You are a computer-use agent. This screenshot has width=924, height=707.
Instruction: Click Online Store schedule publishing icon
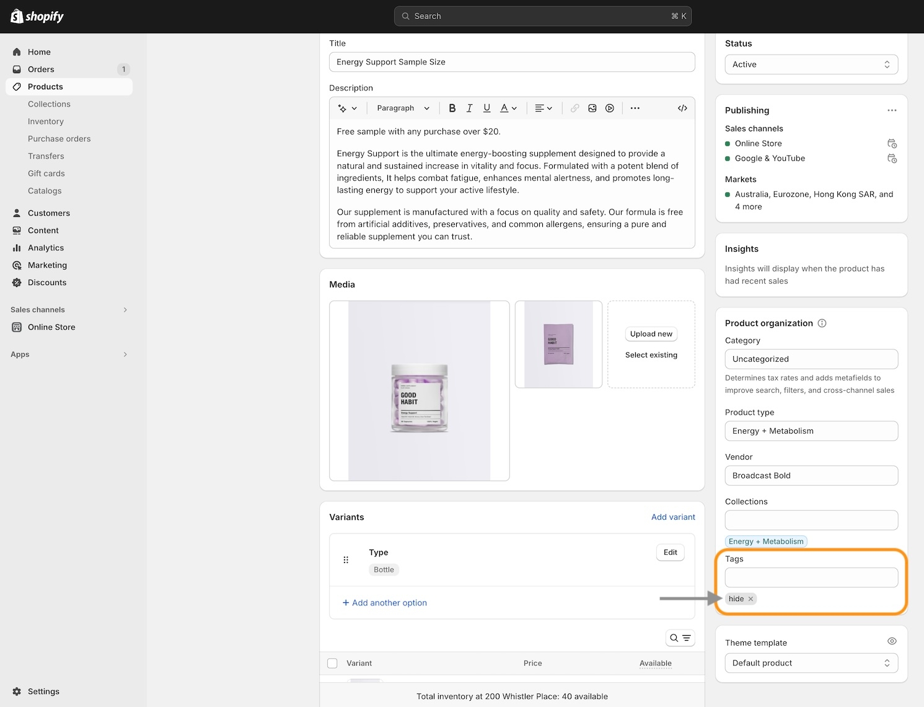(892, 144)
